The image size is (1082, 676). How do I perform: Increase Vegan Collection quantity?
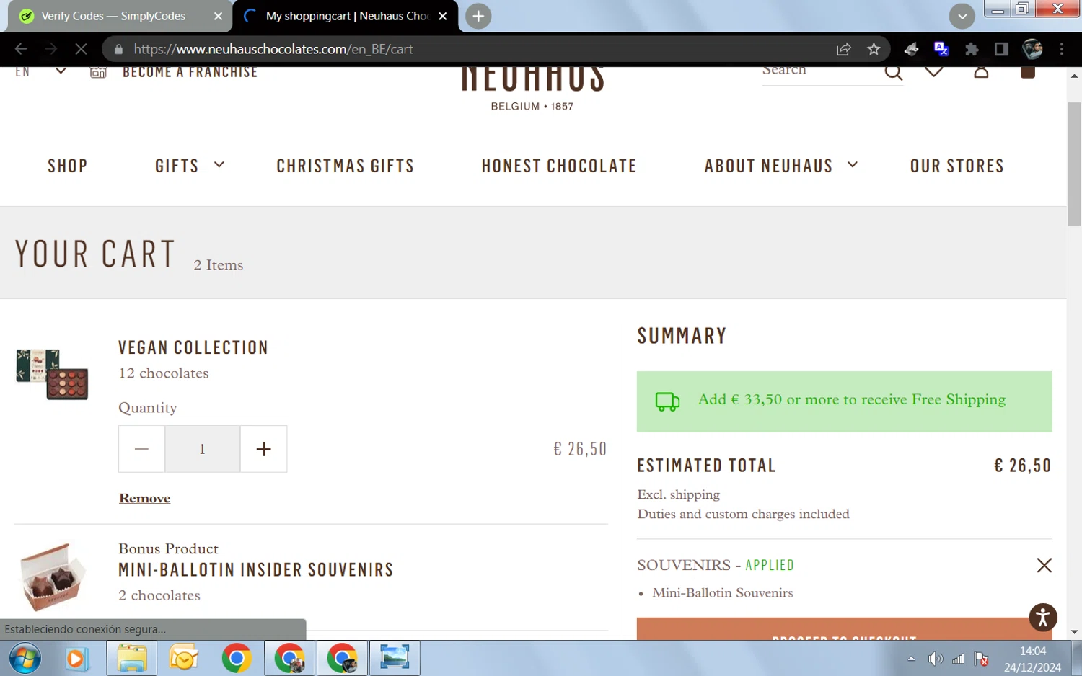coord(263,449)
